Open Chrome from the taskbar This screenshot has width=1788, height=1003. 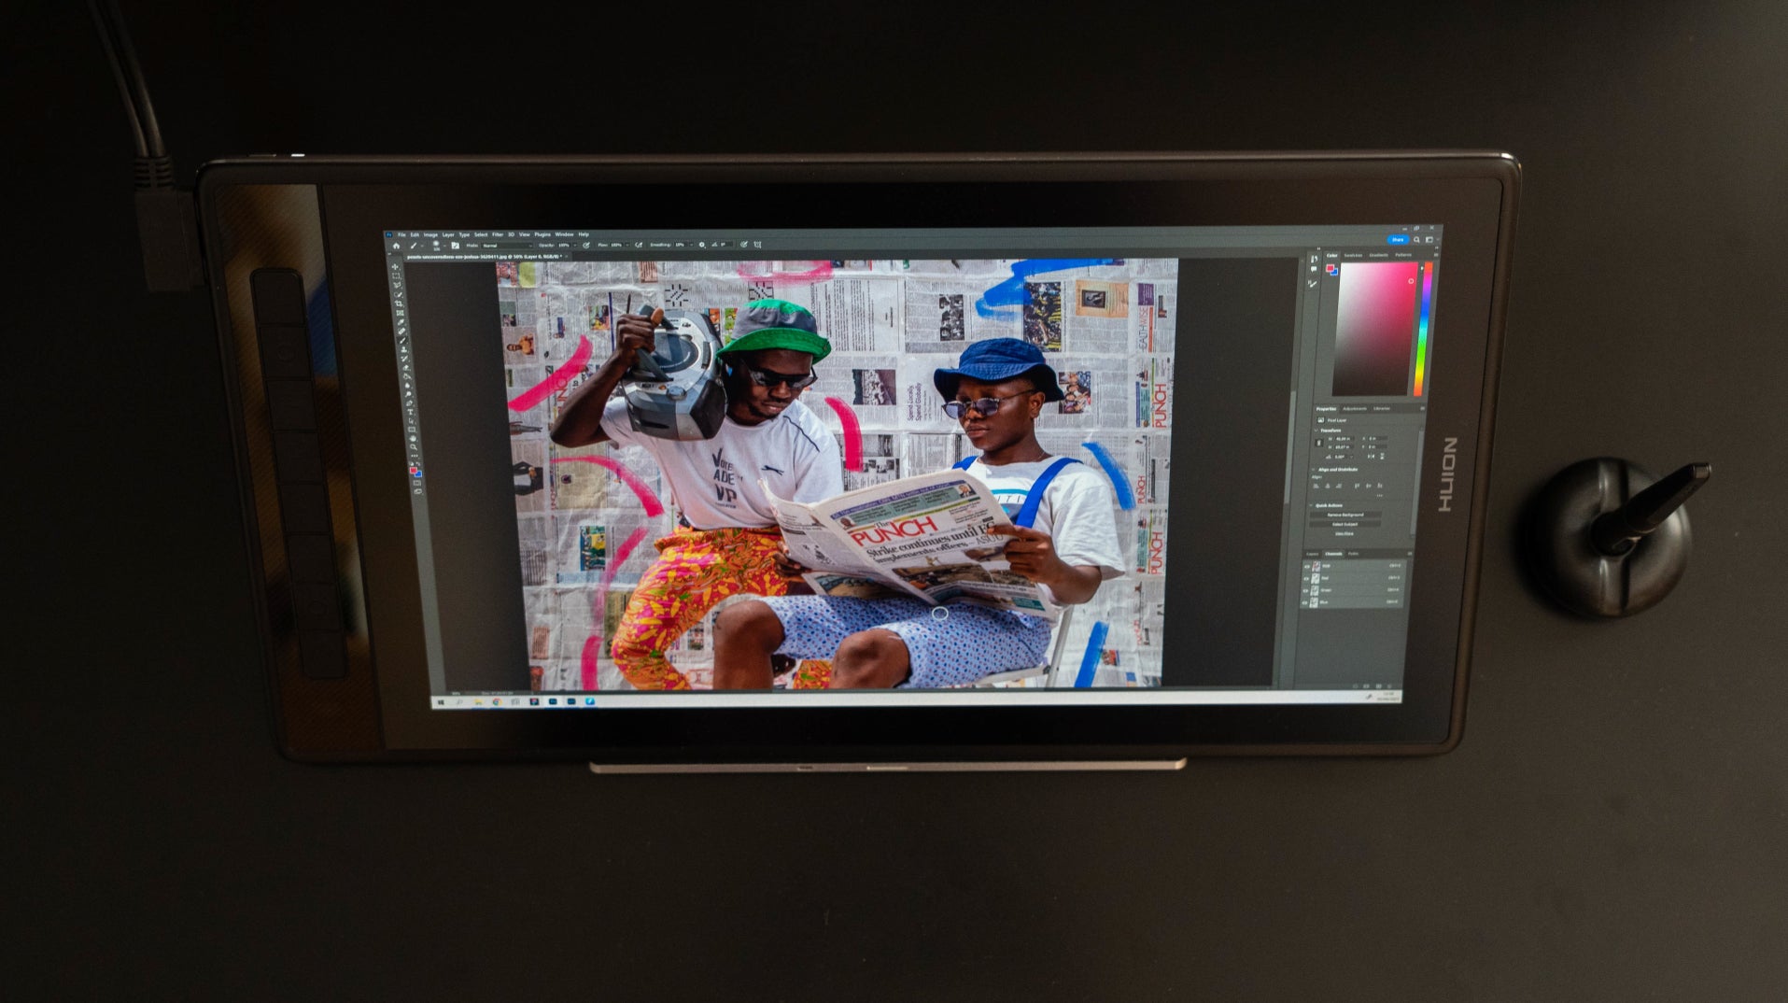pos(497,702)
